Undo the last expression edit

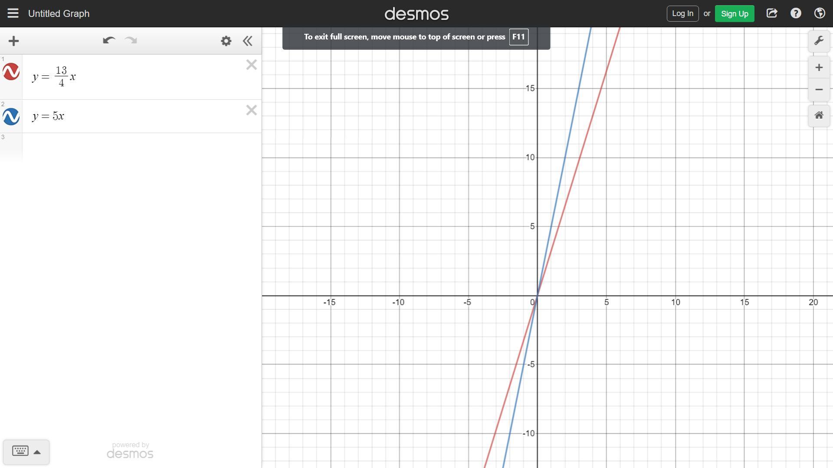pos(108,41)
